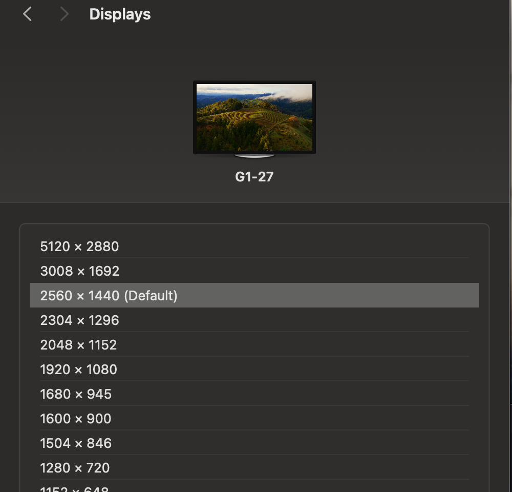Select the G1-27 display label
The height and width of the screenshot is (492, 512).
tap(254, 176)
